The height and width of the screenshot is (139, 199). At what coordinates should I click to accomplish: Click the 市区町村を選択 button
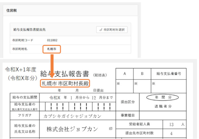[112, 30]
